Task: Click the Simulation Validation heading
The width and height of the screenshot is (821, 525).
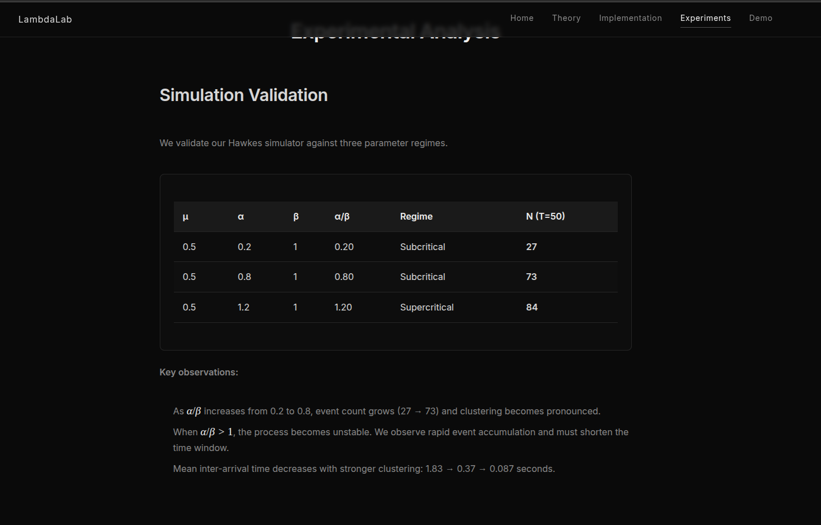Action: pyautogui.click(x=243, y=95)
